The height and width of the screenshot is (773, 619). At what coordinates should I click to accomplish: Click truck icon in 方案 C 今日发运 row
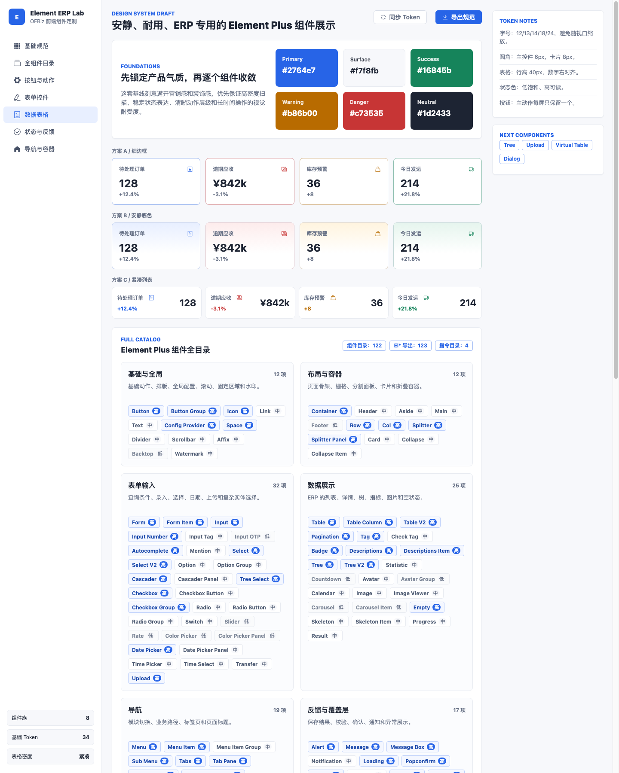point(426,298)
